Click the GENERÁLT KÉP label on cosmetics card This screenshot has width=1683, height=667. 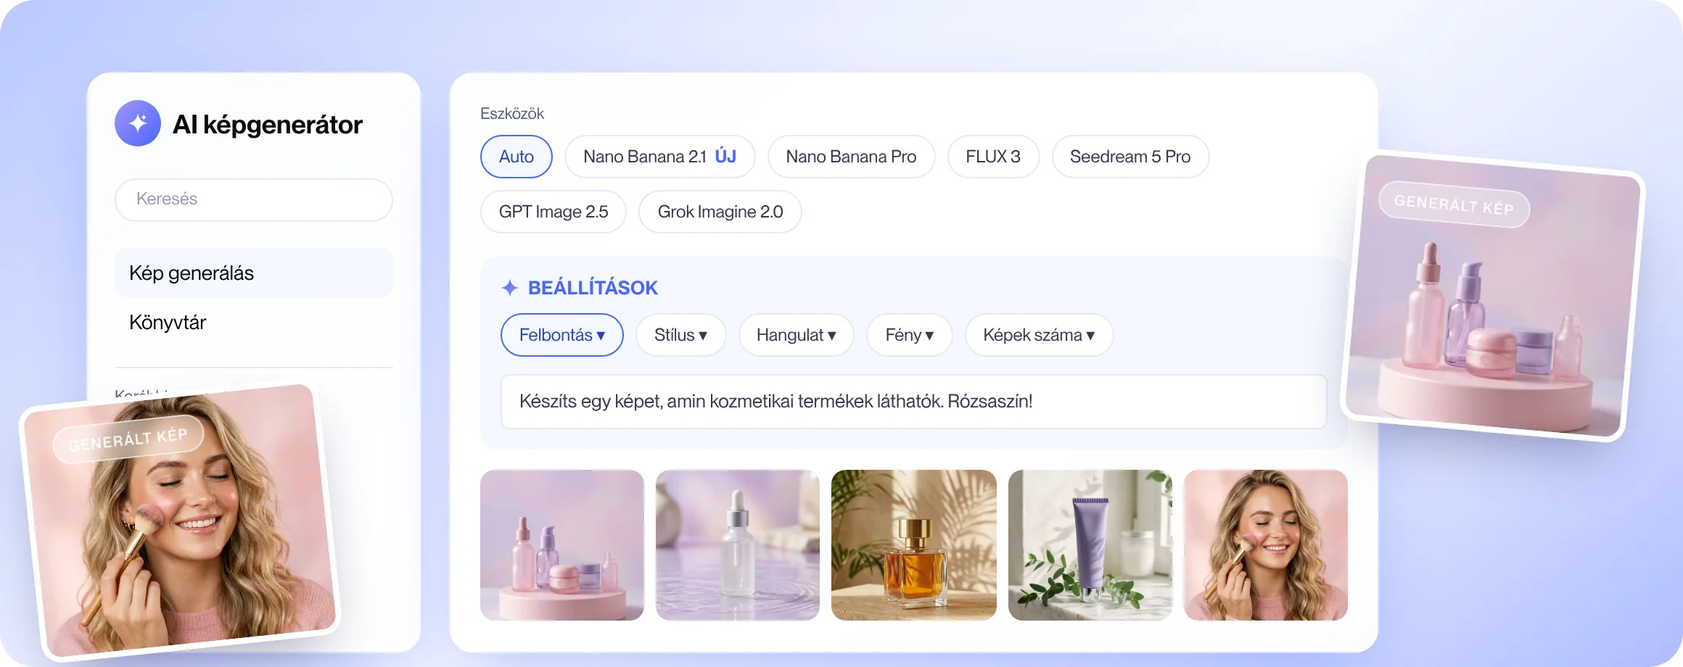(1454, 204)
